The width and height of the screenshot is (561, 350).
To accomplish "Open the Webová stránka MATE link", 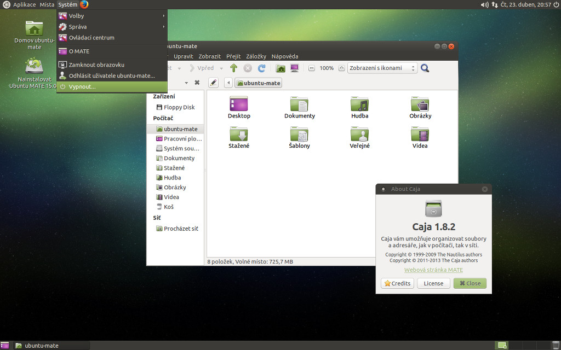I will click(434, 270).
